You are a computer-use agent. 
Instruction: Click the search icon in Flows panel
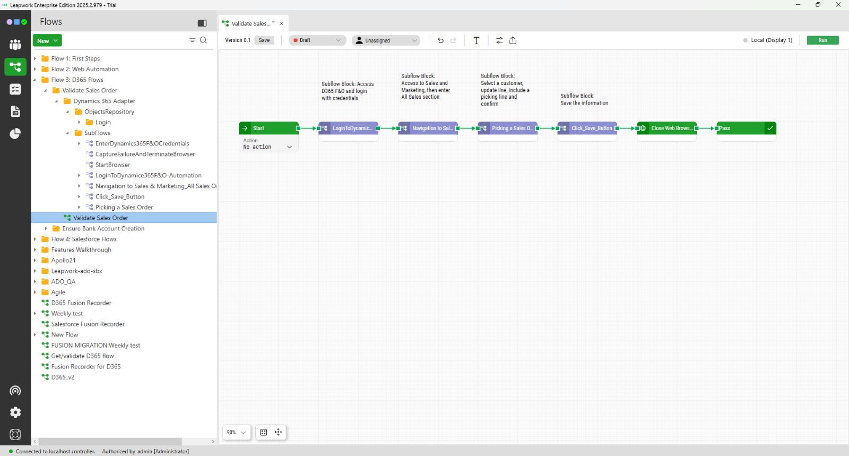(203, 40)
